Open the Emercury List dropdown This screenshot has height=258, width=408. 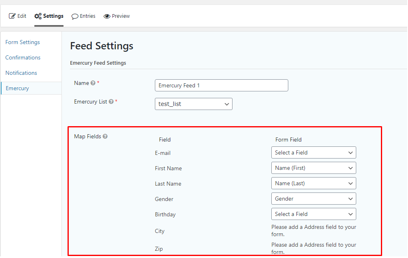coord(193,104)
